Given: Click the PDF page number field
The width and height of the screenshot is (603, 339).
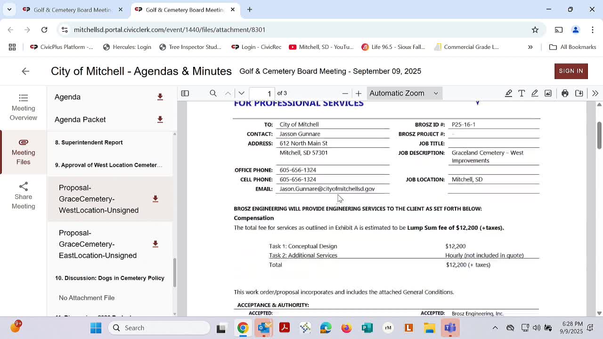Looking at the screenshot, I should (x=263, y=93).
